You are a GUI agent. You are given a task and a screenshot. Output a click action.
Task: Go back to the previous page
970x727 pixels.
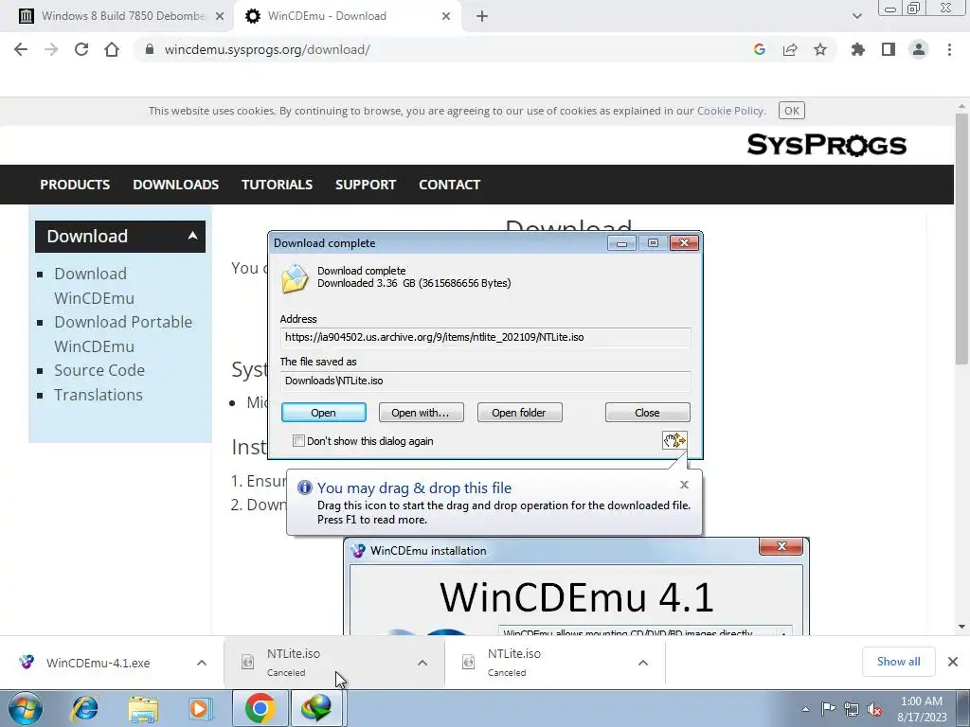(x=21, y=49)
